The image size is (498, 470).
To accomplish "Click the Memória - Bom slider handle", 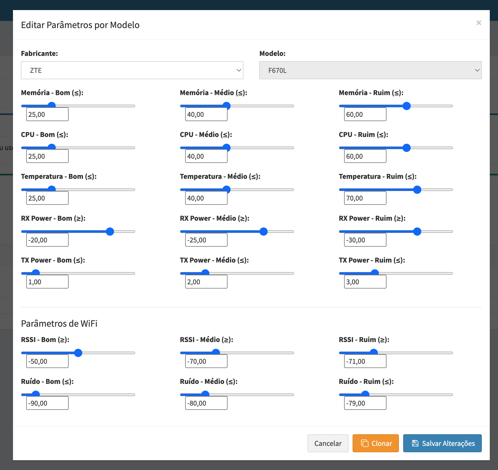I will click(x=52, y=106).
